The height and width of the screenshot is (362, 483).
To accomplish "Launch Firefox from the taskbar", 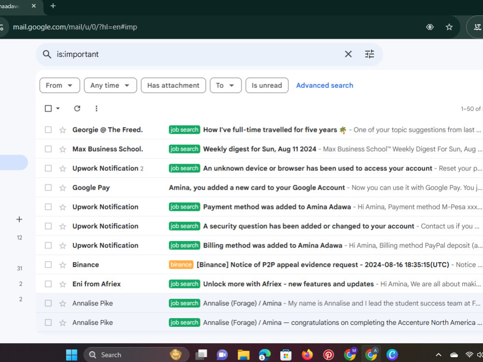I will coord(307,355).
